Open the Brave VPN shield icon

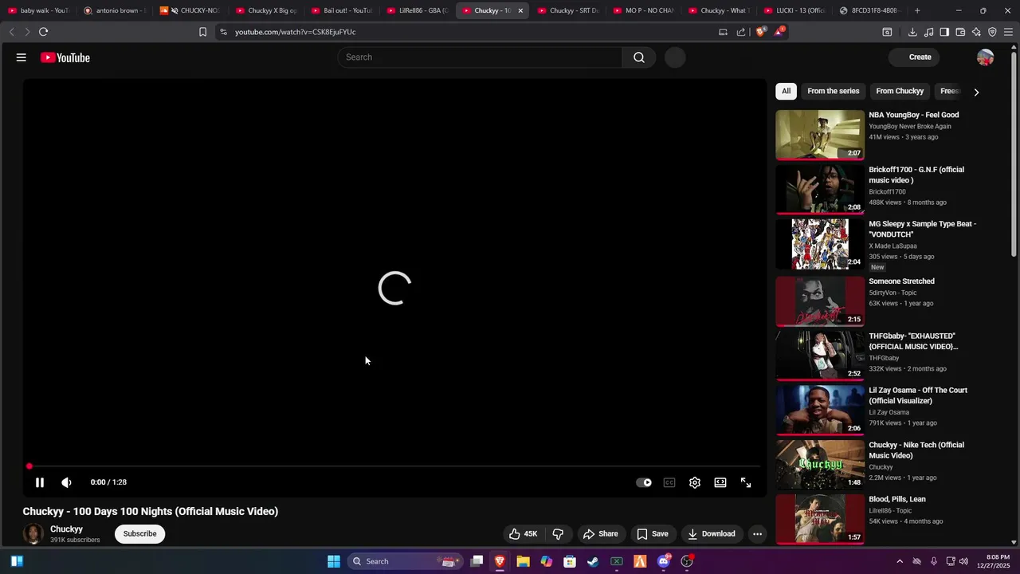[x=992, y=32]
